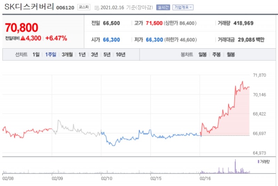
Task: Select the 1일 line chart tab
Action: [x=36, y=55]
